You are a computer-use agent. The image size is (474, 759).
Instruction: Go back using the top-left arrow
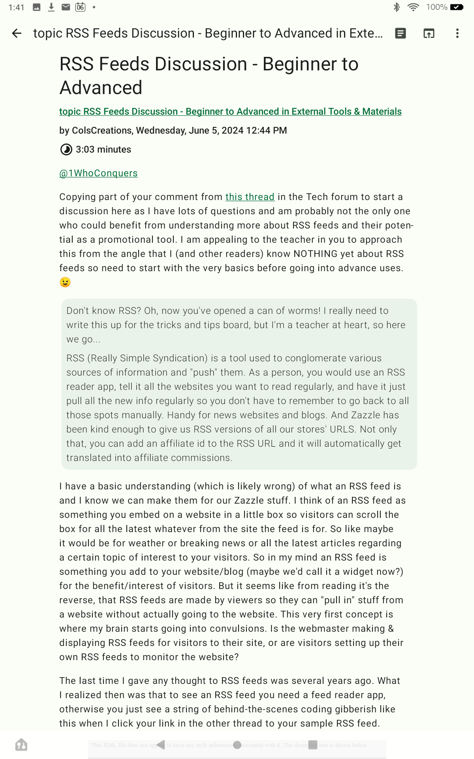(17, 33)
